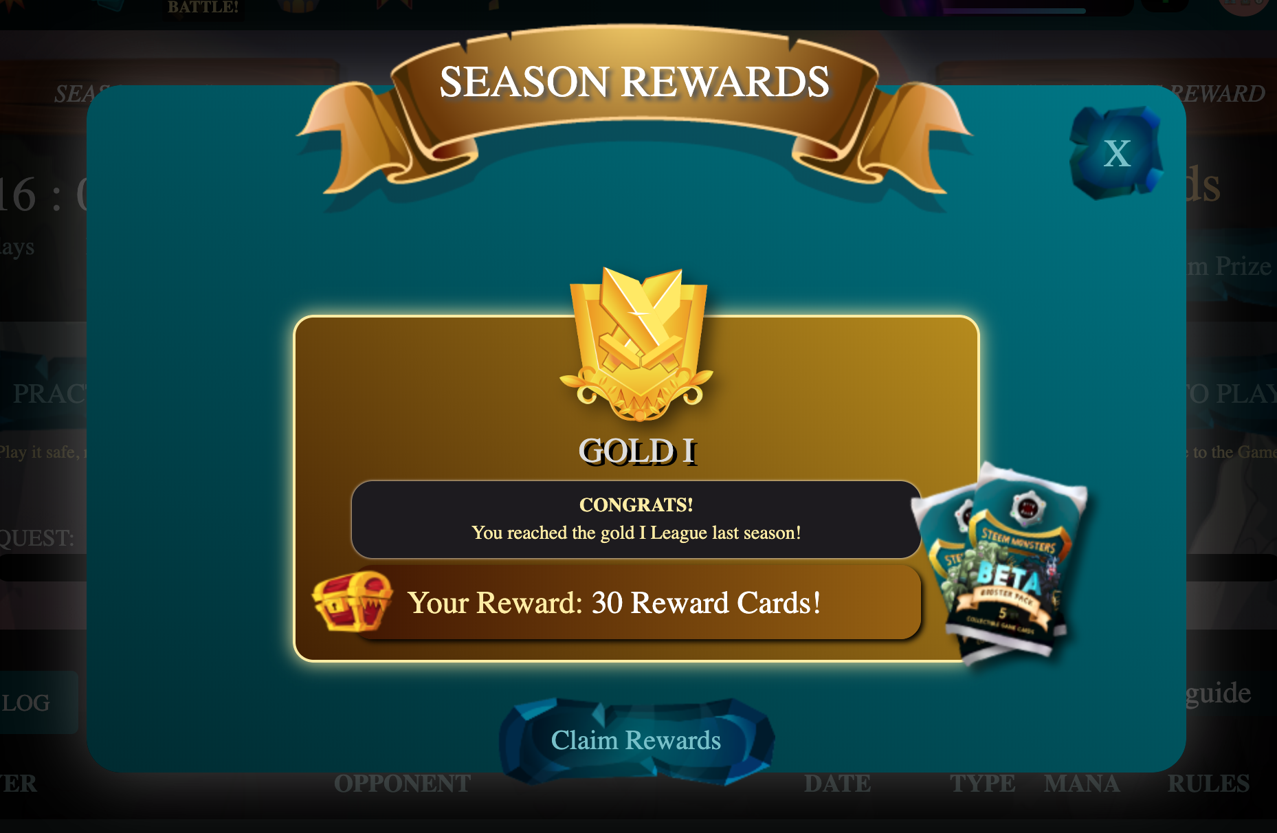Click the gold shield league badge
Screen dimensions: 1277x833
(637, 344)
